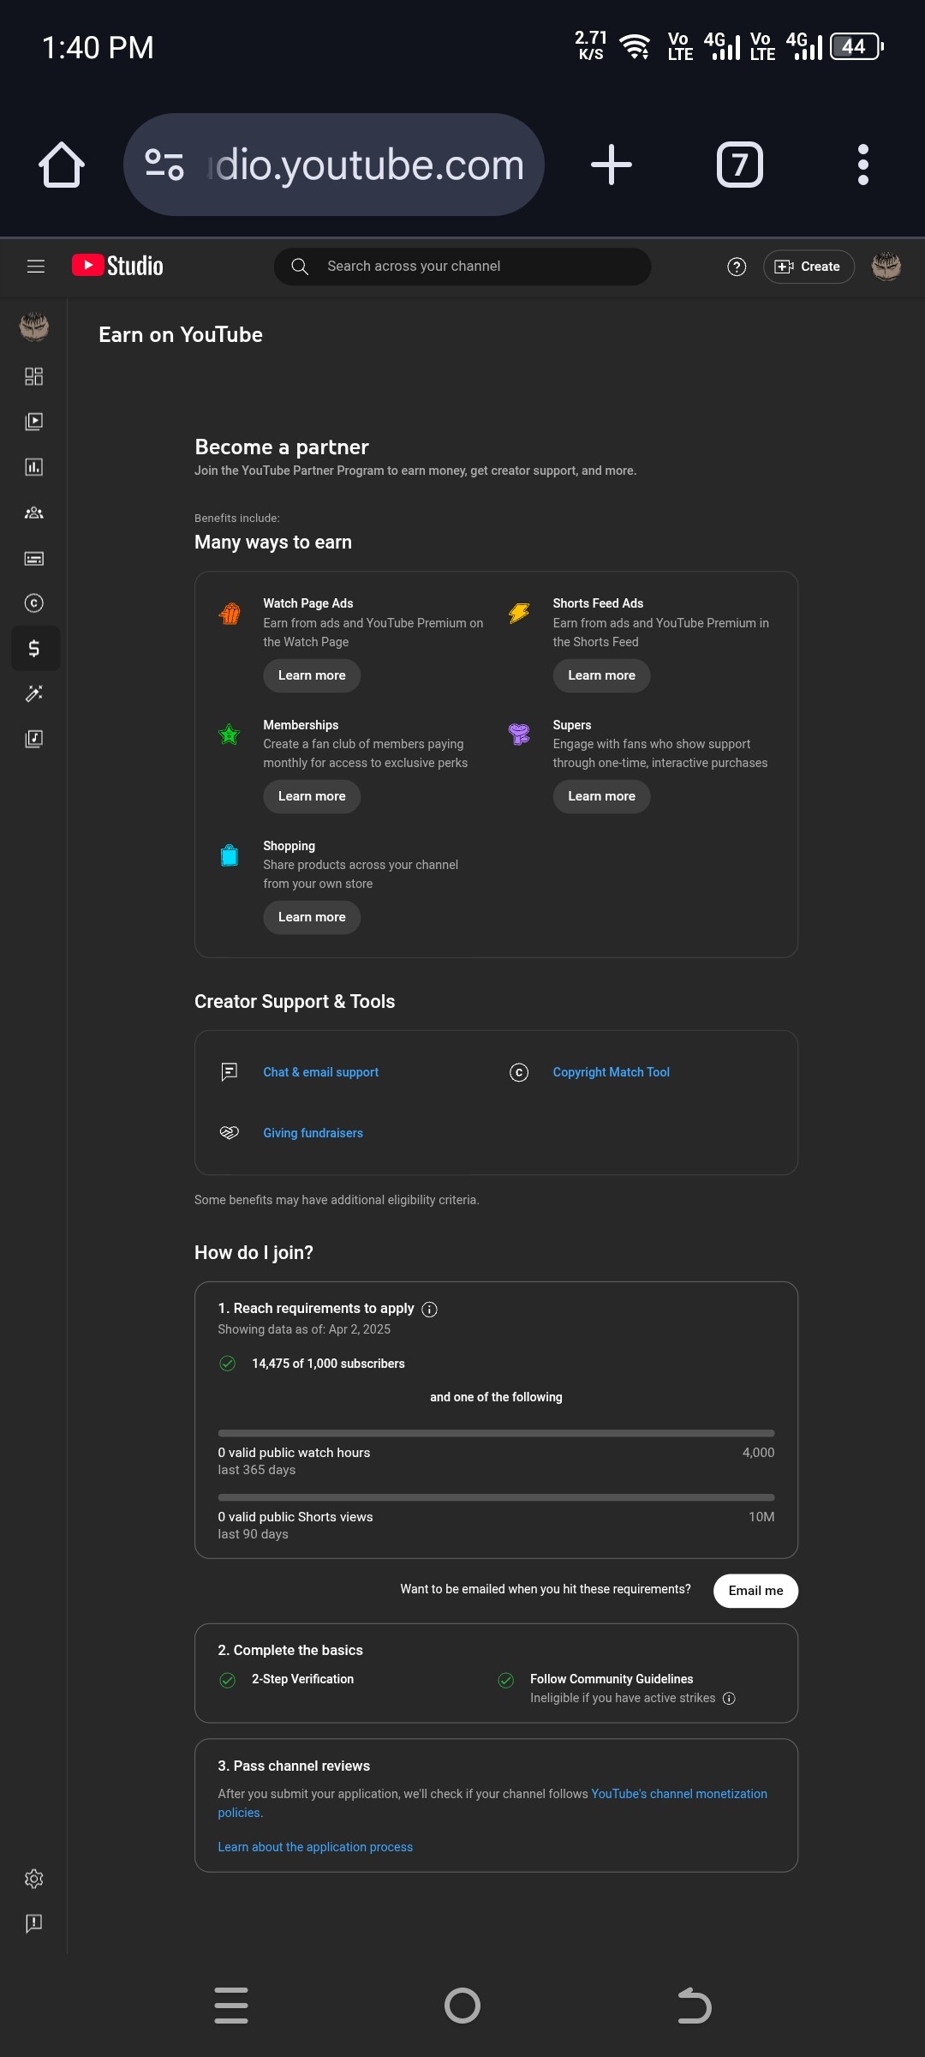Click the "2-Step Verification" text
This screenshot has height=2057, width=925.
tap(302, 1679)
